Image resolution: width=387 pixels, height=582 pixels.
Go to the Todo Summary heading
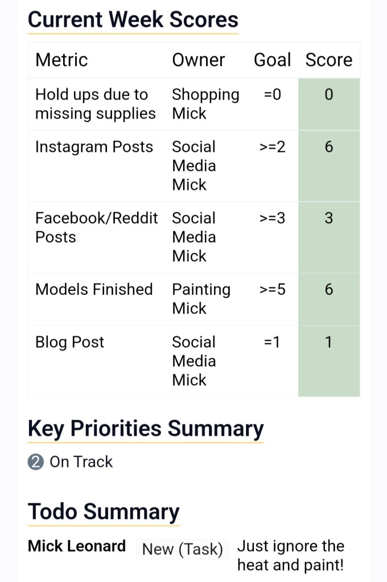104,512
